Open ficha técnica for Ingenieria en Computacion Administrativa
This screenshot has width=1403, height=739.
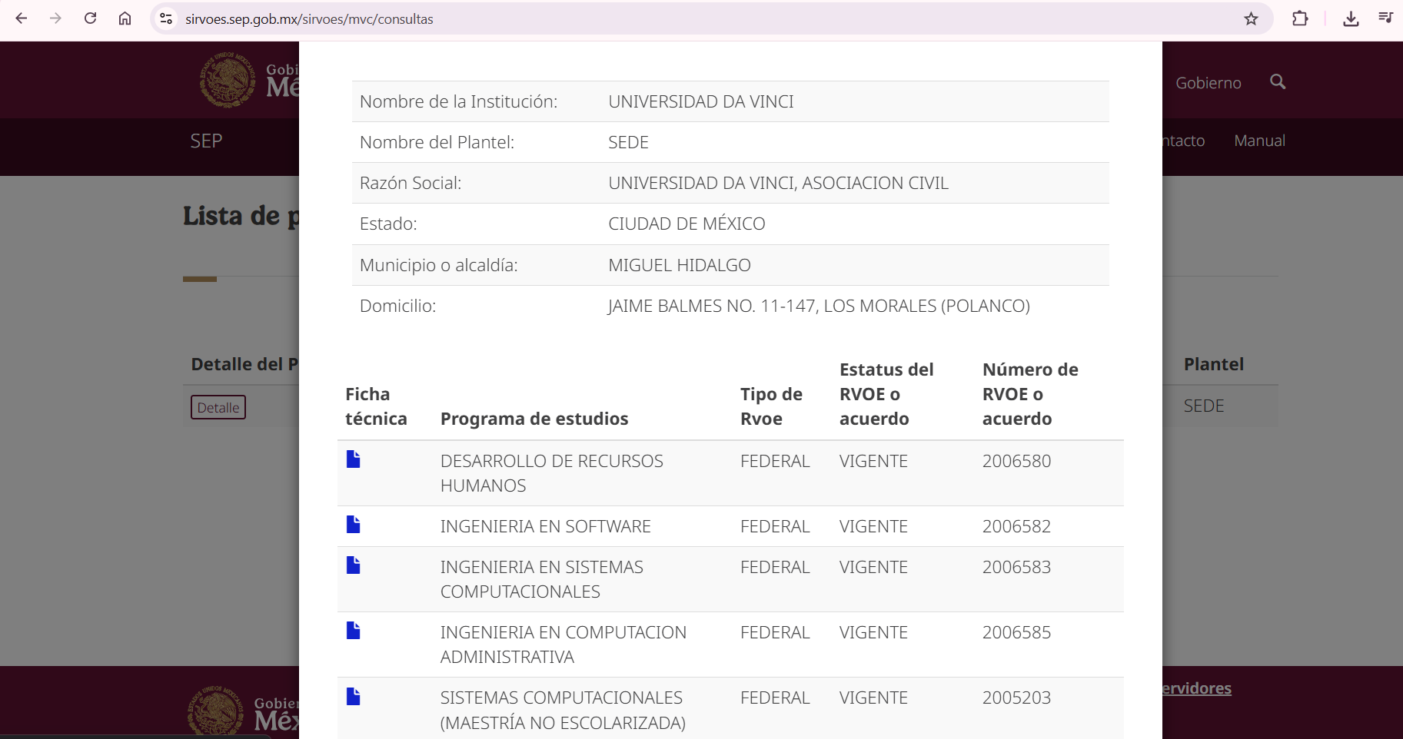[x=353, y=631]
